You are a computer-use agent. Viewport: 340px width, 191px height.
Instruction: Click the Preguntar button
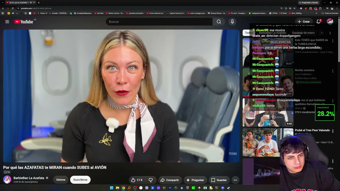195,180
